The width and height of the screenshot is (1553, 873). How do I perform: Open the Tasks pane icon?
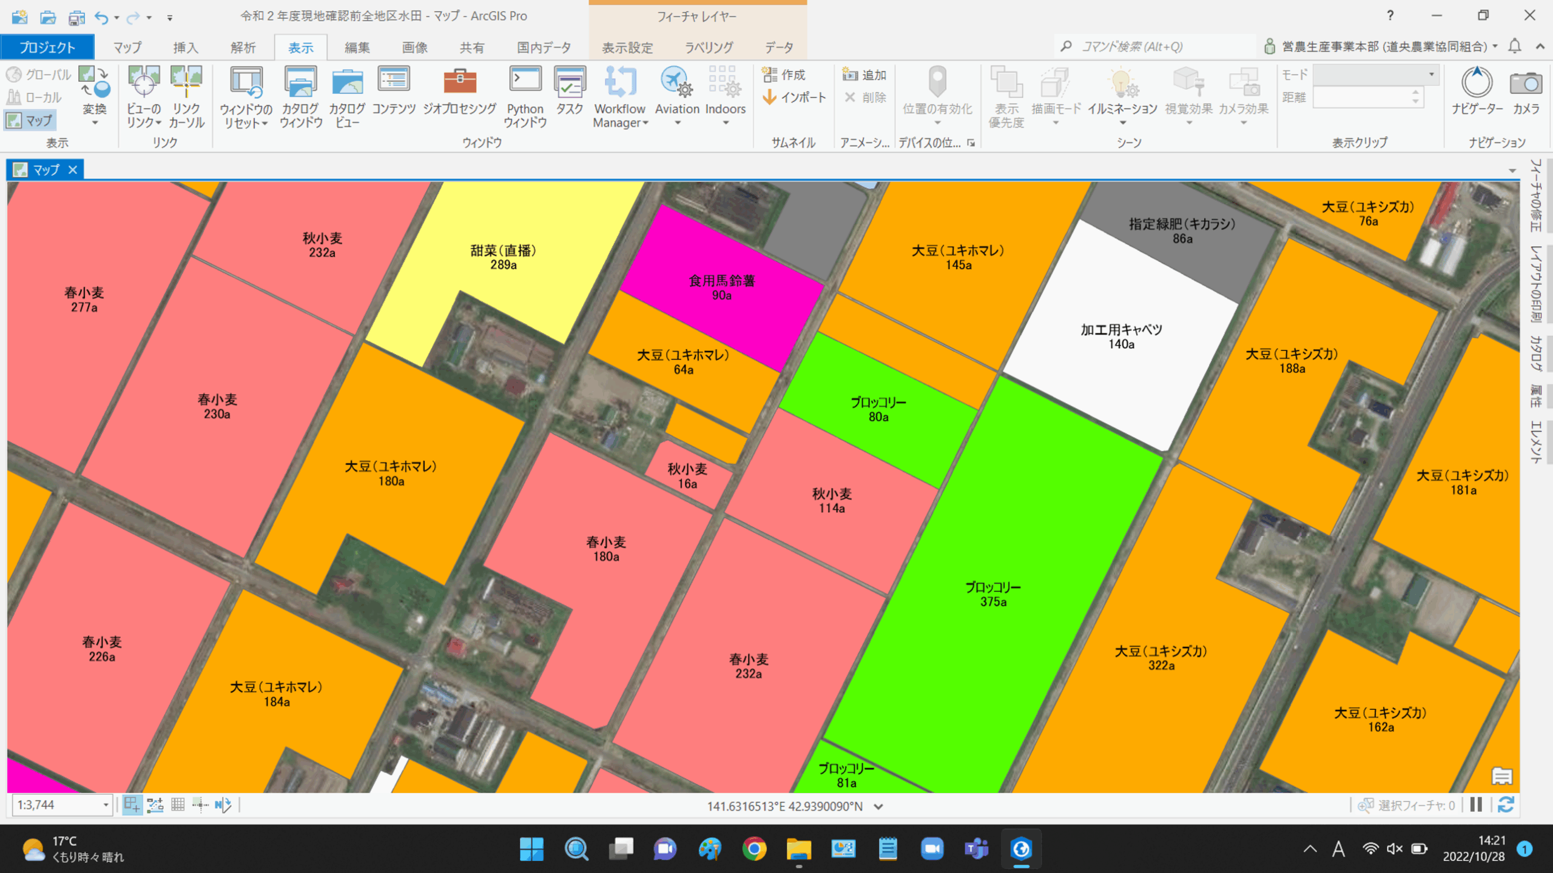[570, 82]
